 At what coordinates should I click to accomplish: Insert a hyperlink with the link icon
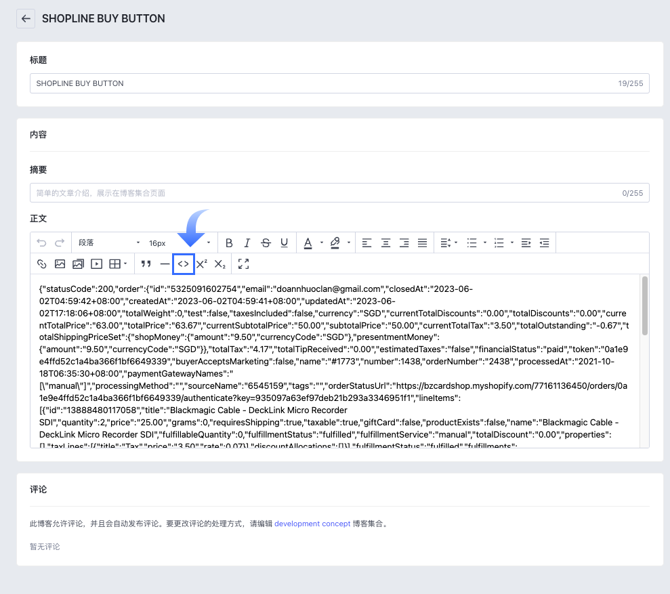pos(41,264)
